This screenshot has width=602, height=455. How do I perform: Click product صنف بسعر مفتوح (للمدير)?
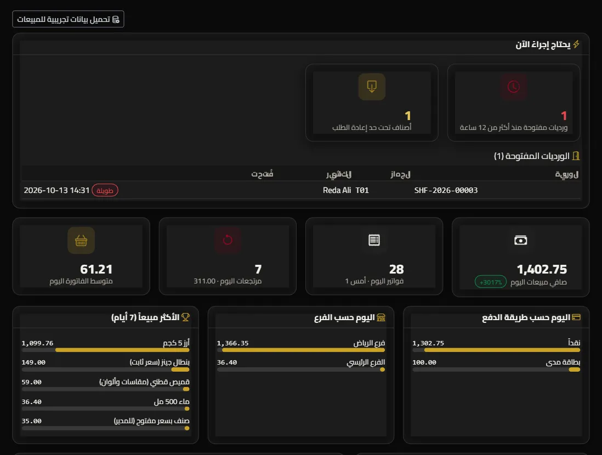[152, 421]
